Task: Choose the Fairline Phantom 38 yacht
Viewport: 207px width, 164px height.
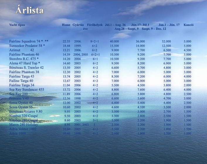Action: (x=24, y=72)
